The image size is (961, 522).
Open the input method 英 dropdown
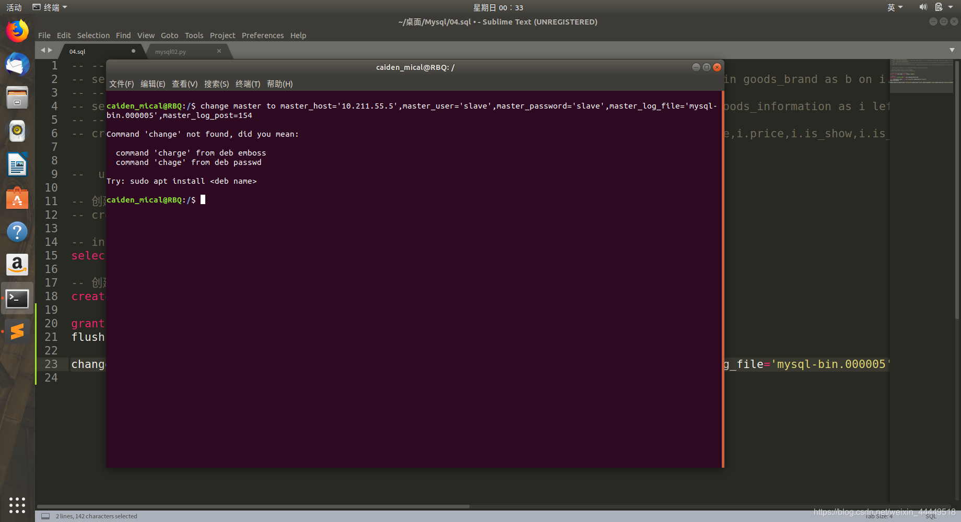click(895, 7)
